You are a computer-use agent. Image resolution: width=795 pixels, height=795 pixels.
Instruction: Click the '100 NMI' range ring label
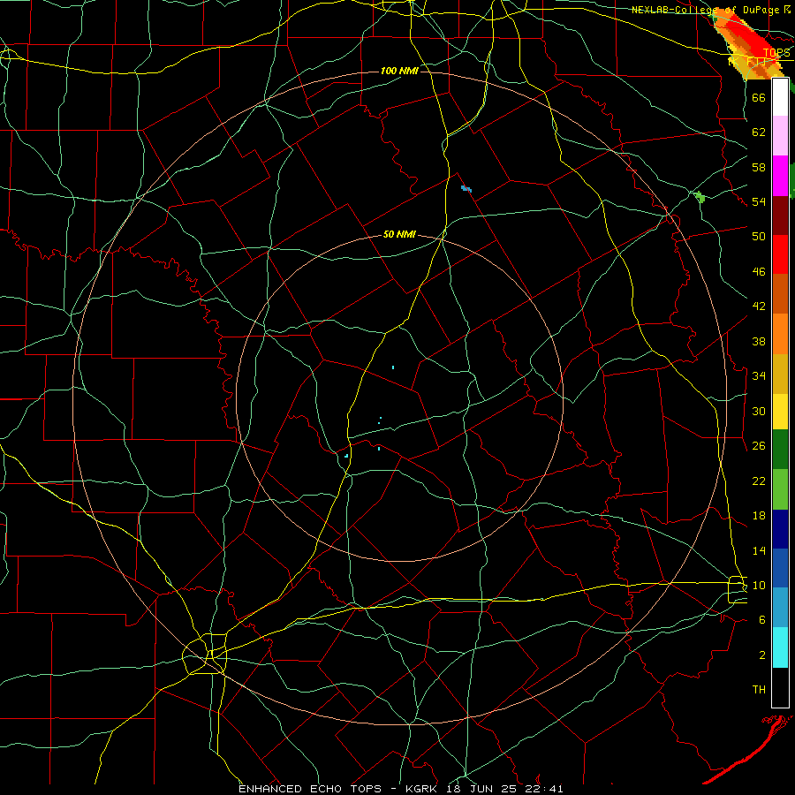pyautogui.click(x=399, y=71)
